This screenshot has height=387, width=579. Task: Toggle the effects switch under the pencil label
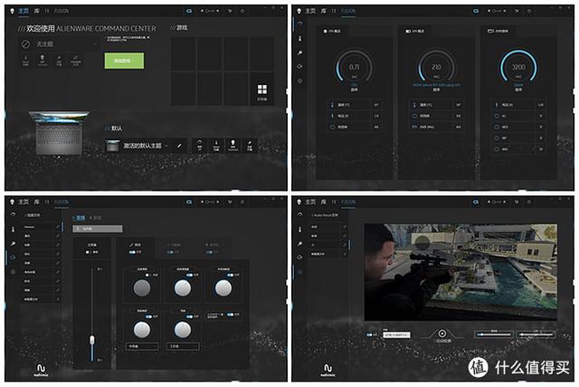132,252
